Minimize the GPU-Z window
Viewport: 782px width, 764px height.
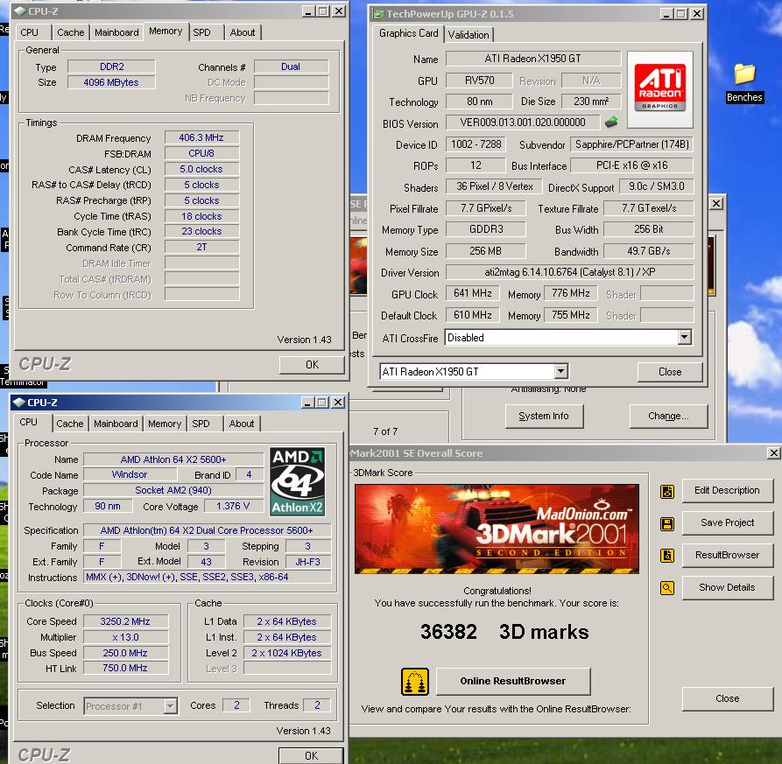coord(666,14)
